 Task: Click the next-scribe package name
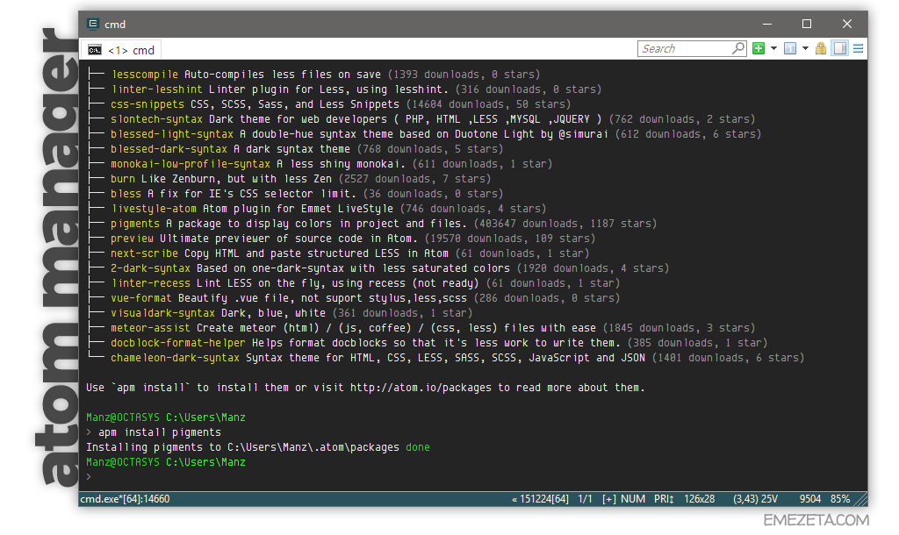(145, 253)
